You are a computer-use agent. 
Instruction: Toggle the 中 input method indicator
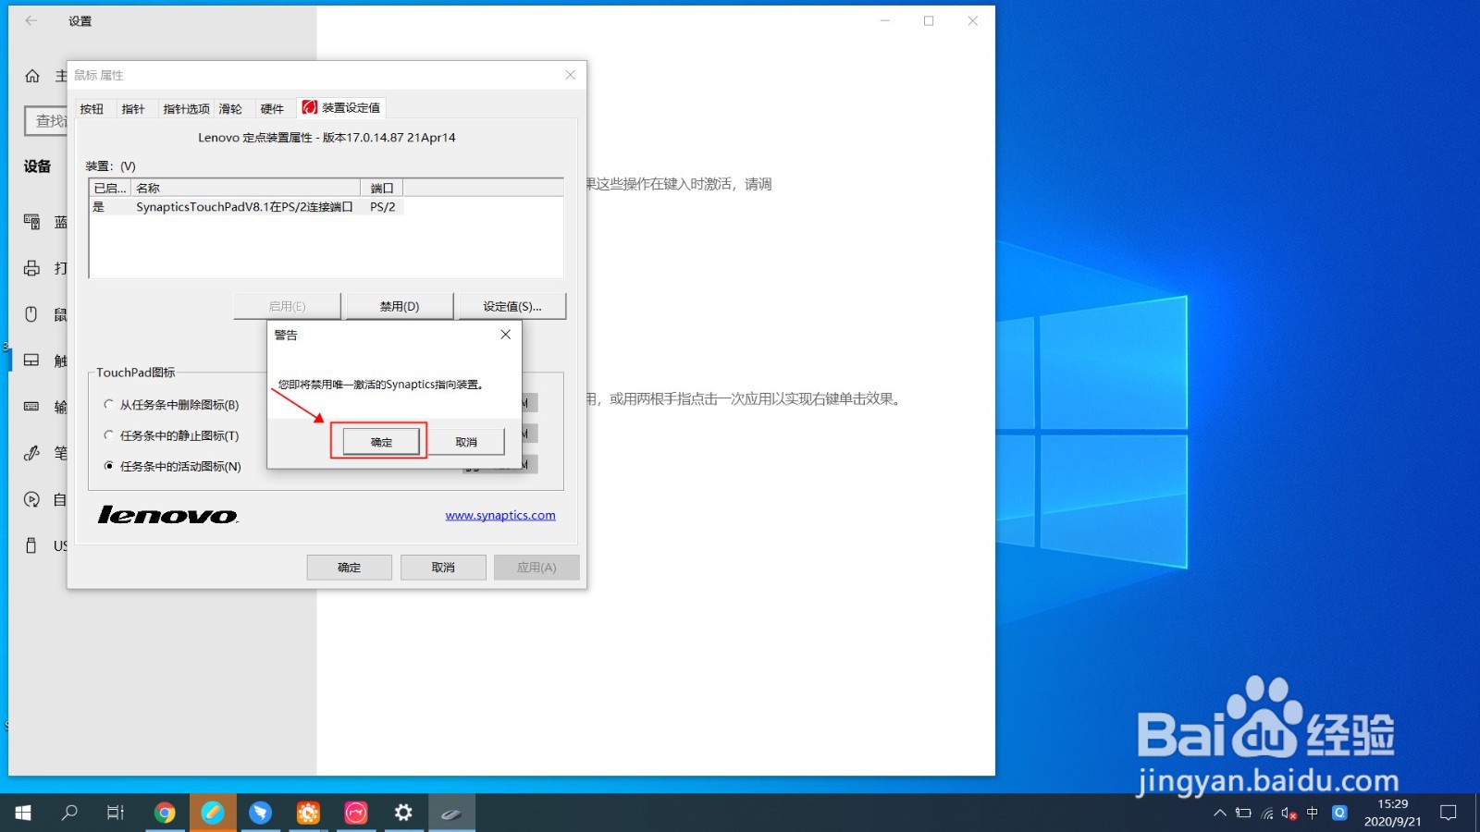point(1313,814)
